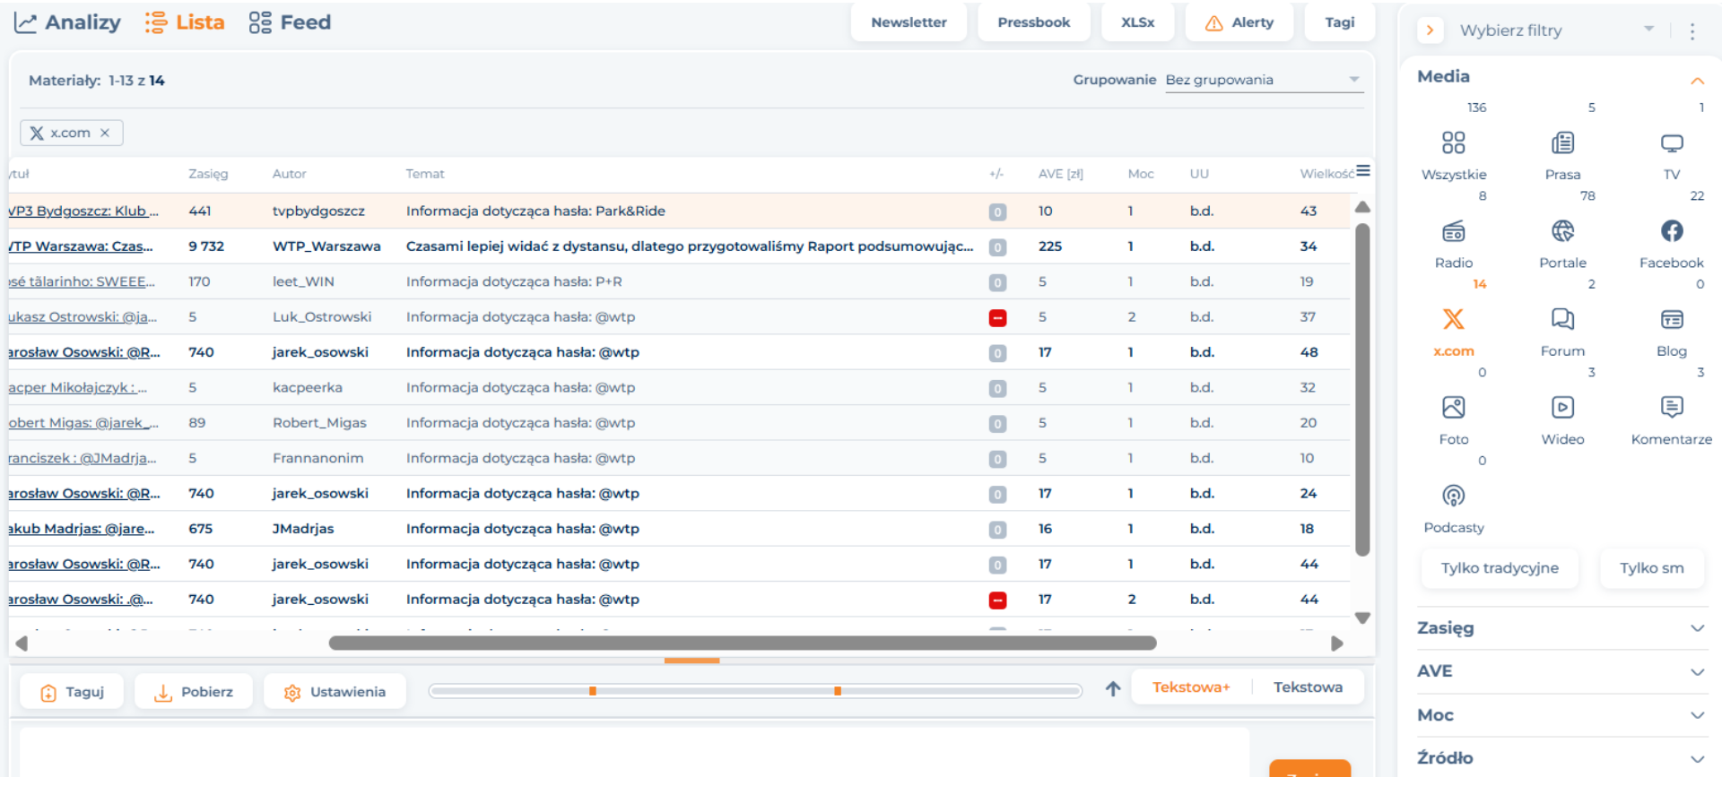Open the Wybierz filtry dropdown

(1556, 30)
